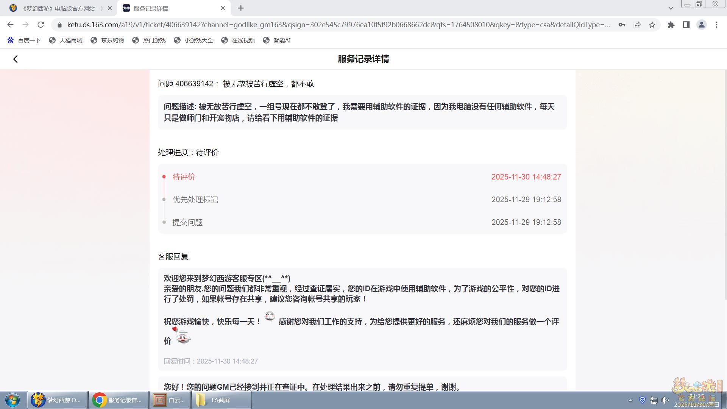The width and height of the screenshot is (727, 409).
Task: Click the page back arrow icon
Action: pos(16,59)
